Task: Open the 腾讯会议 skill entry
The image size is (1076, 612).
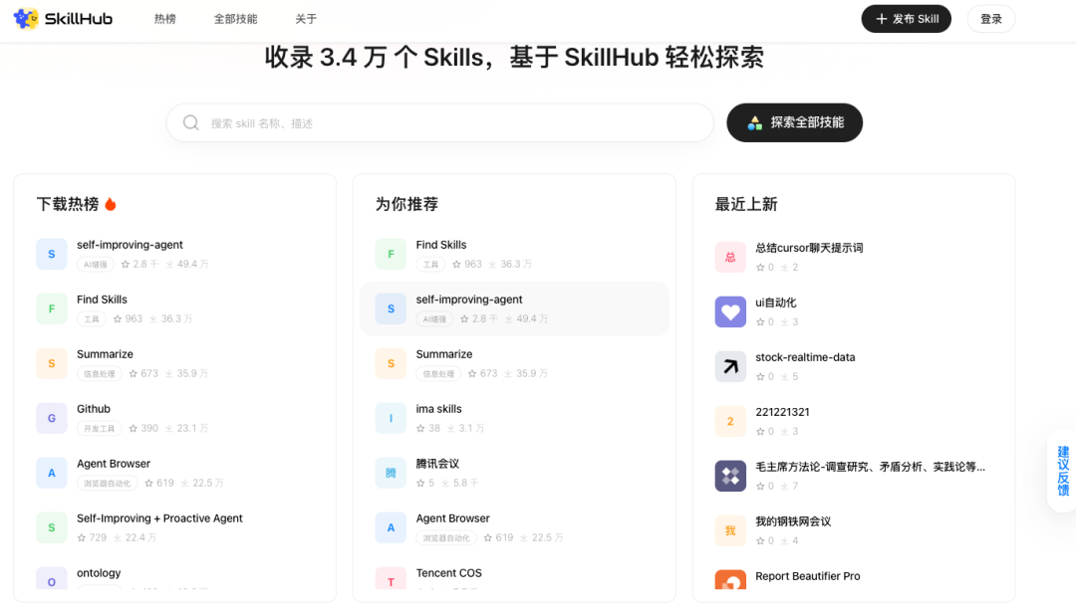Action: pos(437,464)
